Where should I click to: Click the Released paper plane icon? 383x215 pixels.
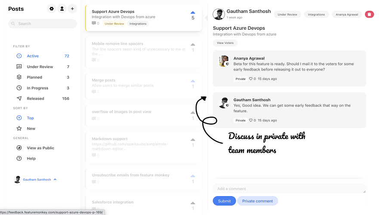point(19,98)
